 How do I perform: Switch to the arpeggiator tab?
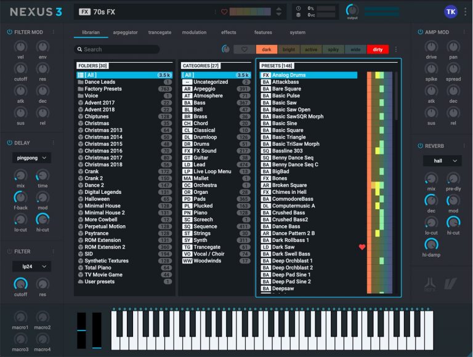click(125, 32)
